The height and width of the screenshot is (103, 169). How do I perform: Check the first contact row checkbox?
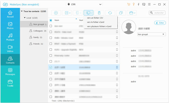tap(51, 26)
